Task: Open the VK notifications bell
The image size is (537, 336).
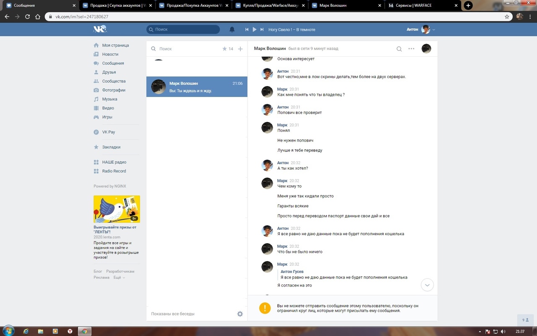Action: pyautogui.click(x=232, y=29)
